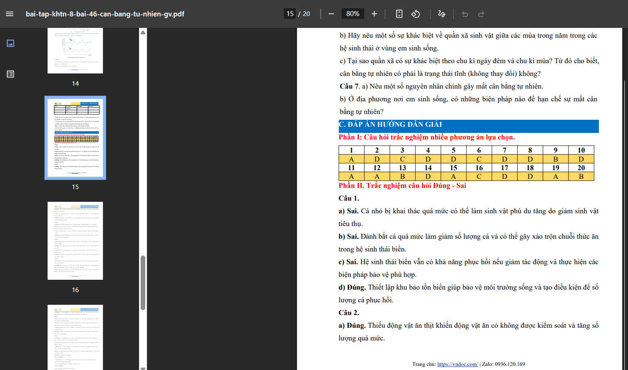Screen dimensions: 628x370
Task: Open the hamburger sidebar menu
Action: [10, 14]
